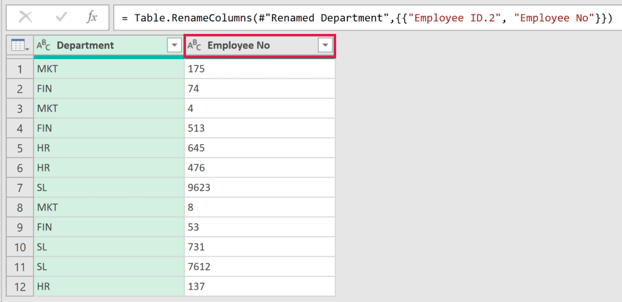Click Department cell FIN in row 9
The width and height of the screenshot is (622, 302).
[x=109, y=227]
